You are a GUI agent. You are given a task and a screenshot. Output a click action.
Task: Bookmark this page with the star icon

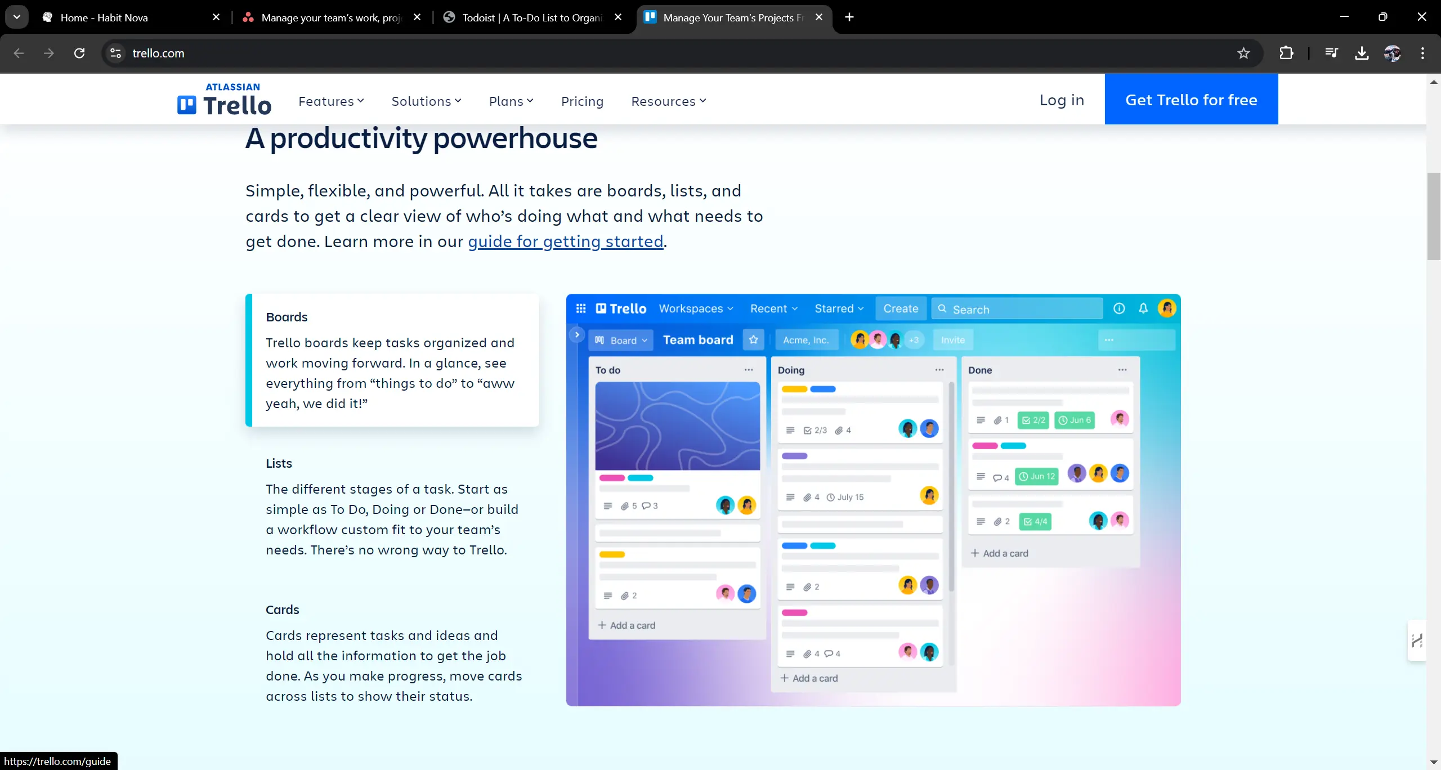click(x=1243, y=53)
